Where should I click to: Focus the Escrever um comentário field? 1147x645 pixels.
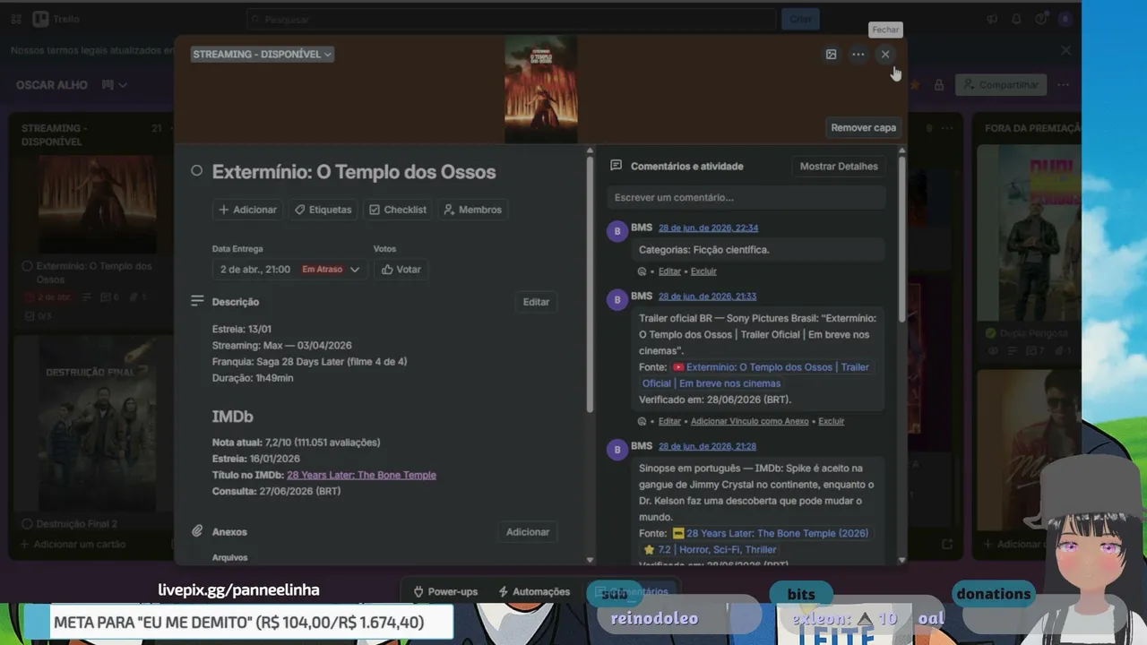(x=746, y=197)
